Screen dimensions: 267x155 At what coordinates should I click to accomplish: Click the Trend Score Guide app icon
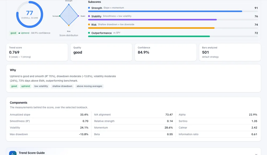pyautogui.click(x=13, y=153)
